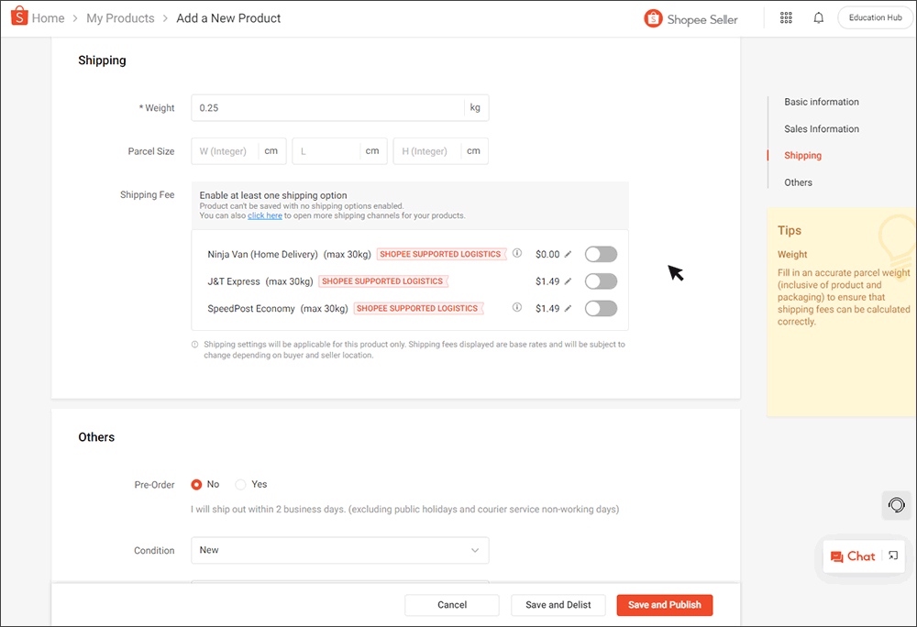Click inside the Weight input field

(321, 107)
